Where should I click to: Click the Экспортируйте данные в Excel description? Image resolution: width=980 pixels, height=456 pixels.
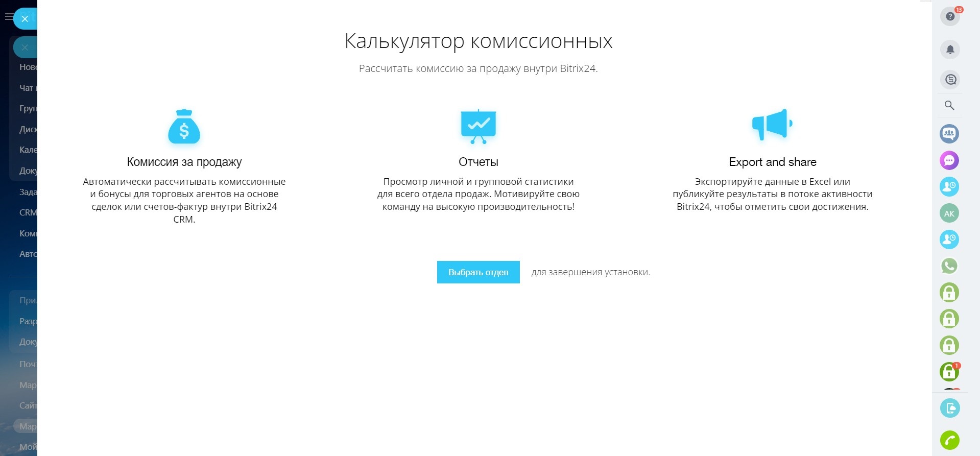[x=773, y=194]
